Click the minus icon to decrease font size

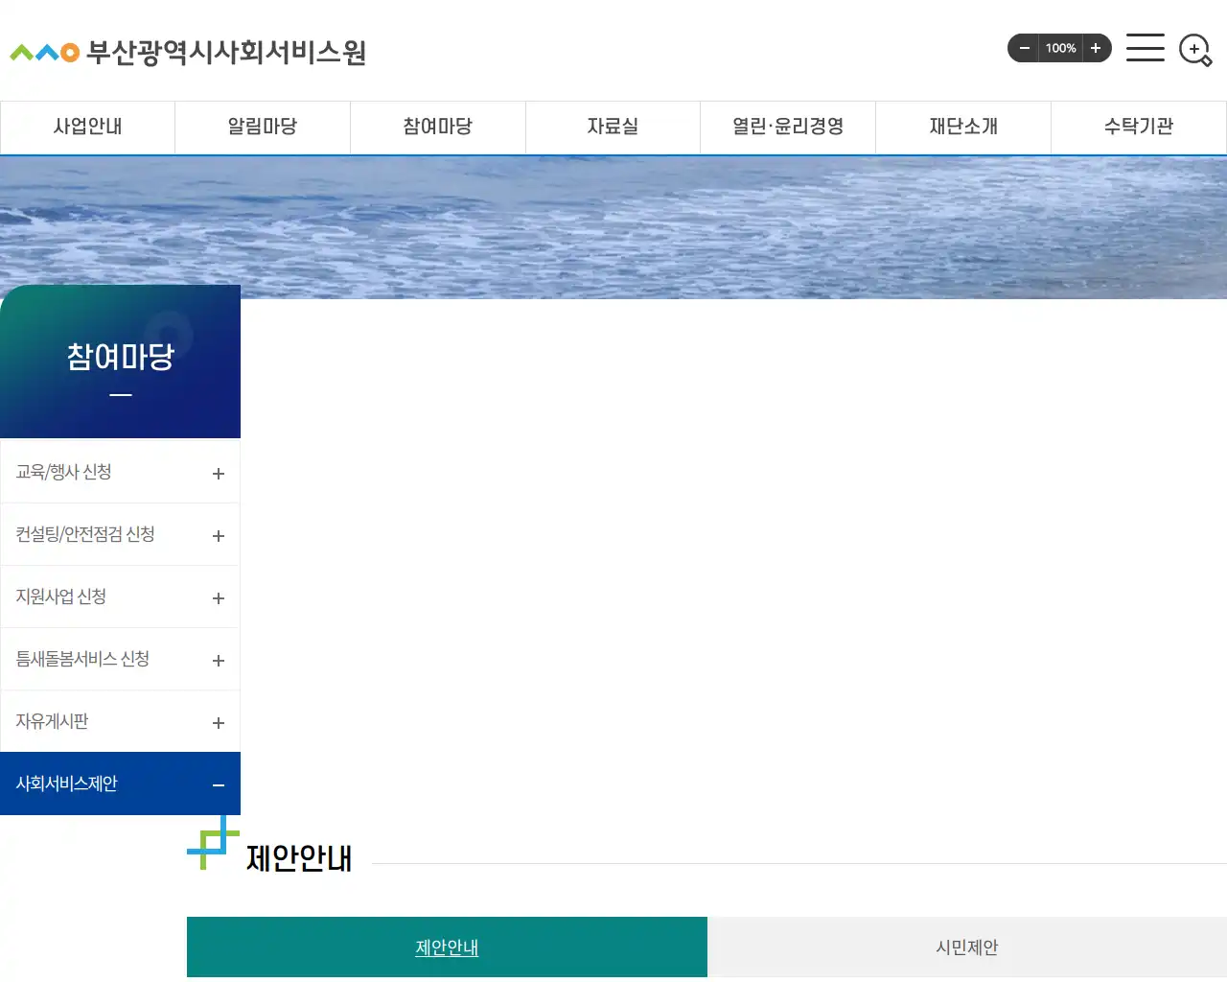click(1024, 48)
